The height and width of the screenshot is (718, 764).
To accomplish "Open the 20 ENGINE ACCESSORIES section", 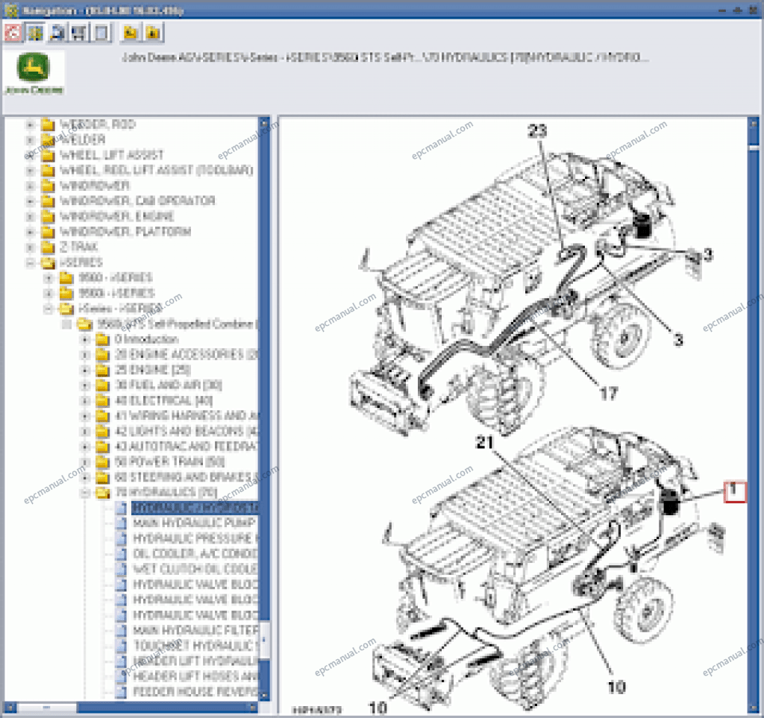I will [x=187, y=354].
